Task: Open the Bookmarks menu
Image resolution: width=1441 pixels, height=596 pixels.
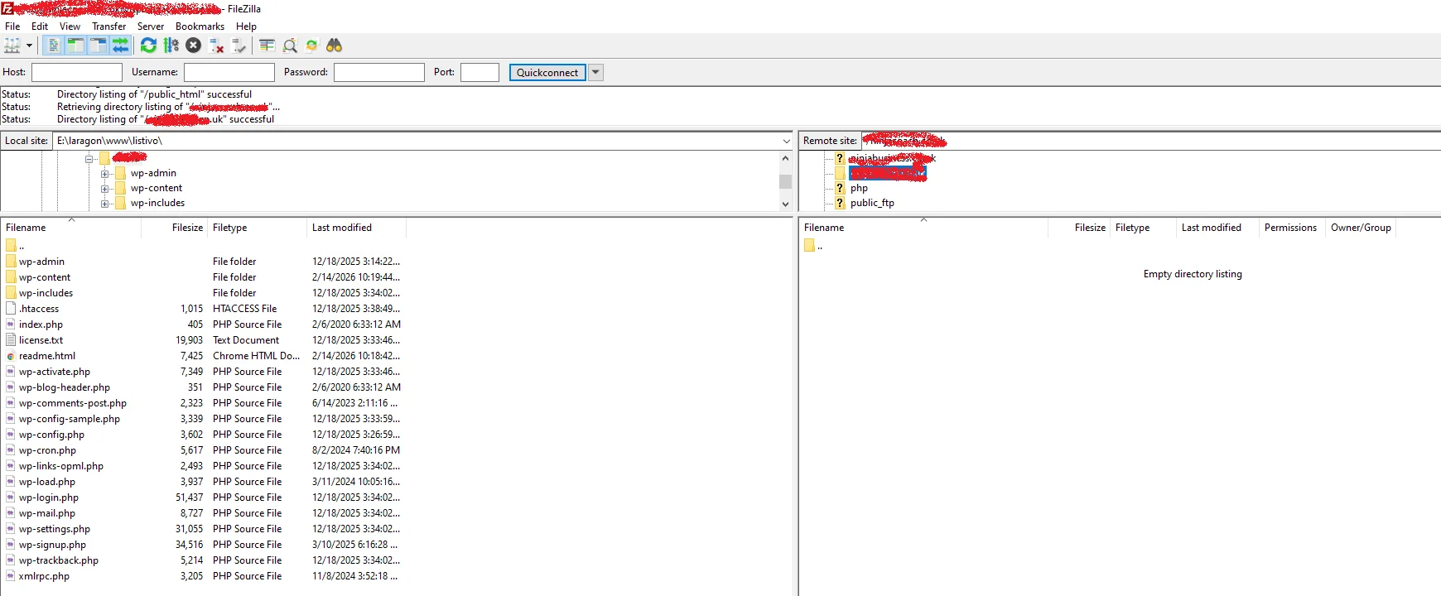Action: point(200,26)
